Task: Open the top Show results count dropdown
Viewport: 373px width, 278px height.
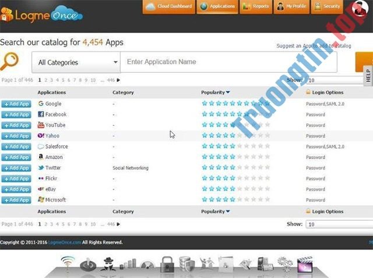Action: point(335,80)
